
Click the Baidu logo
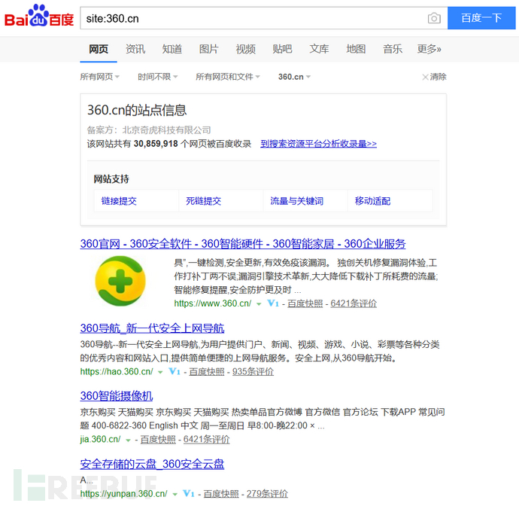pos(38,16)
